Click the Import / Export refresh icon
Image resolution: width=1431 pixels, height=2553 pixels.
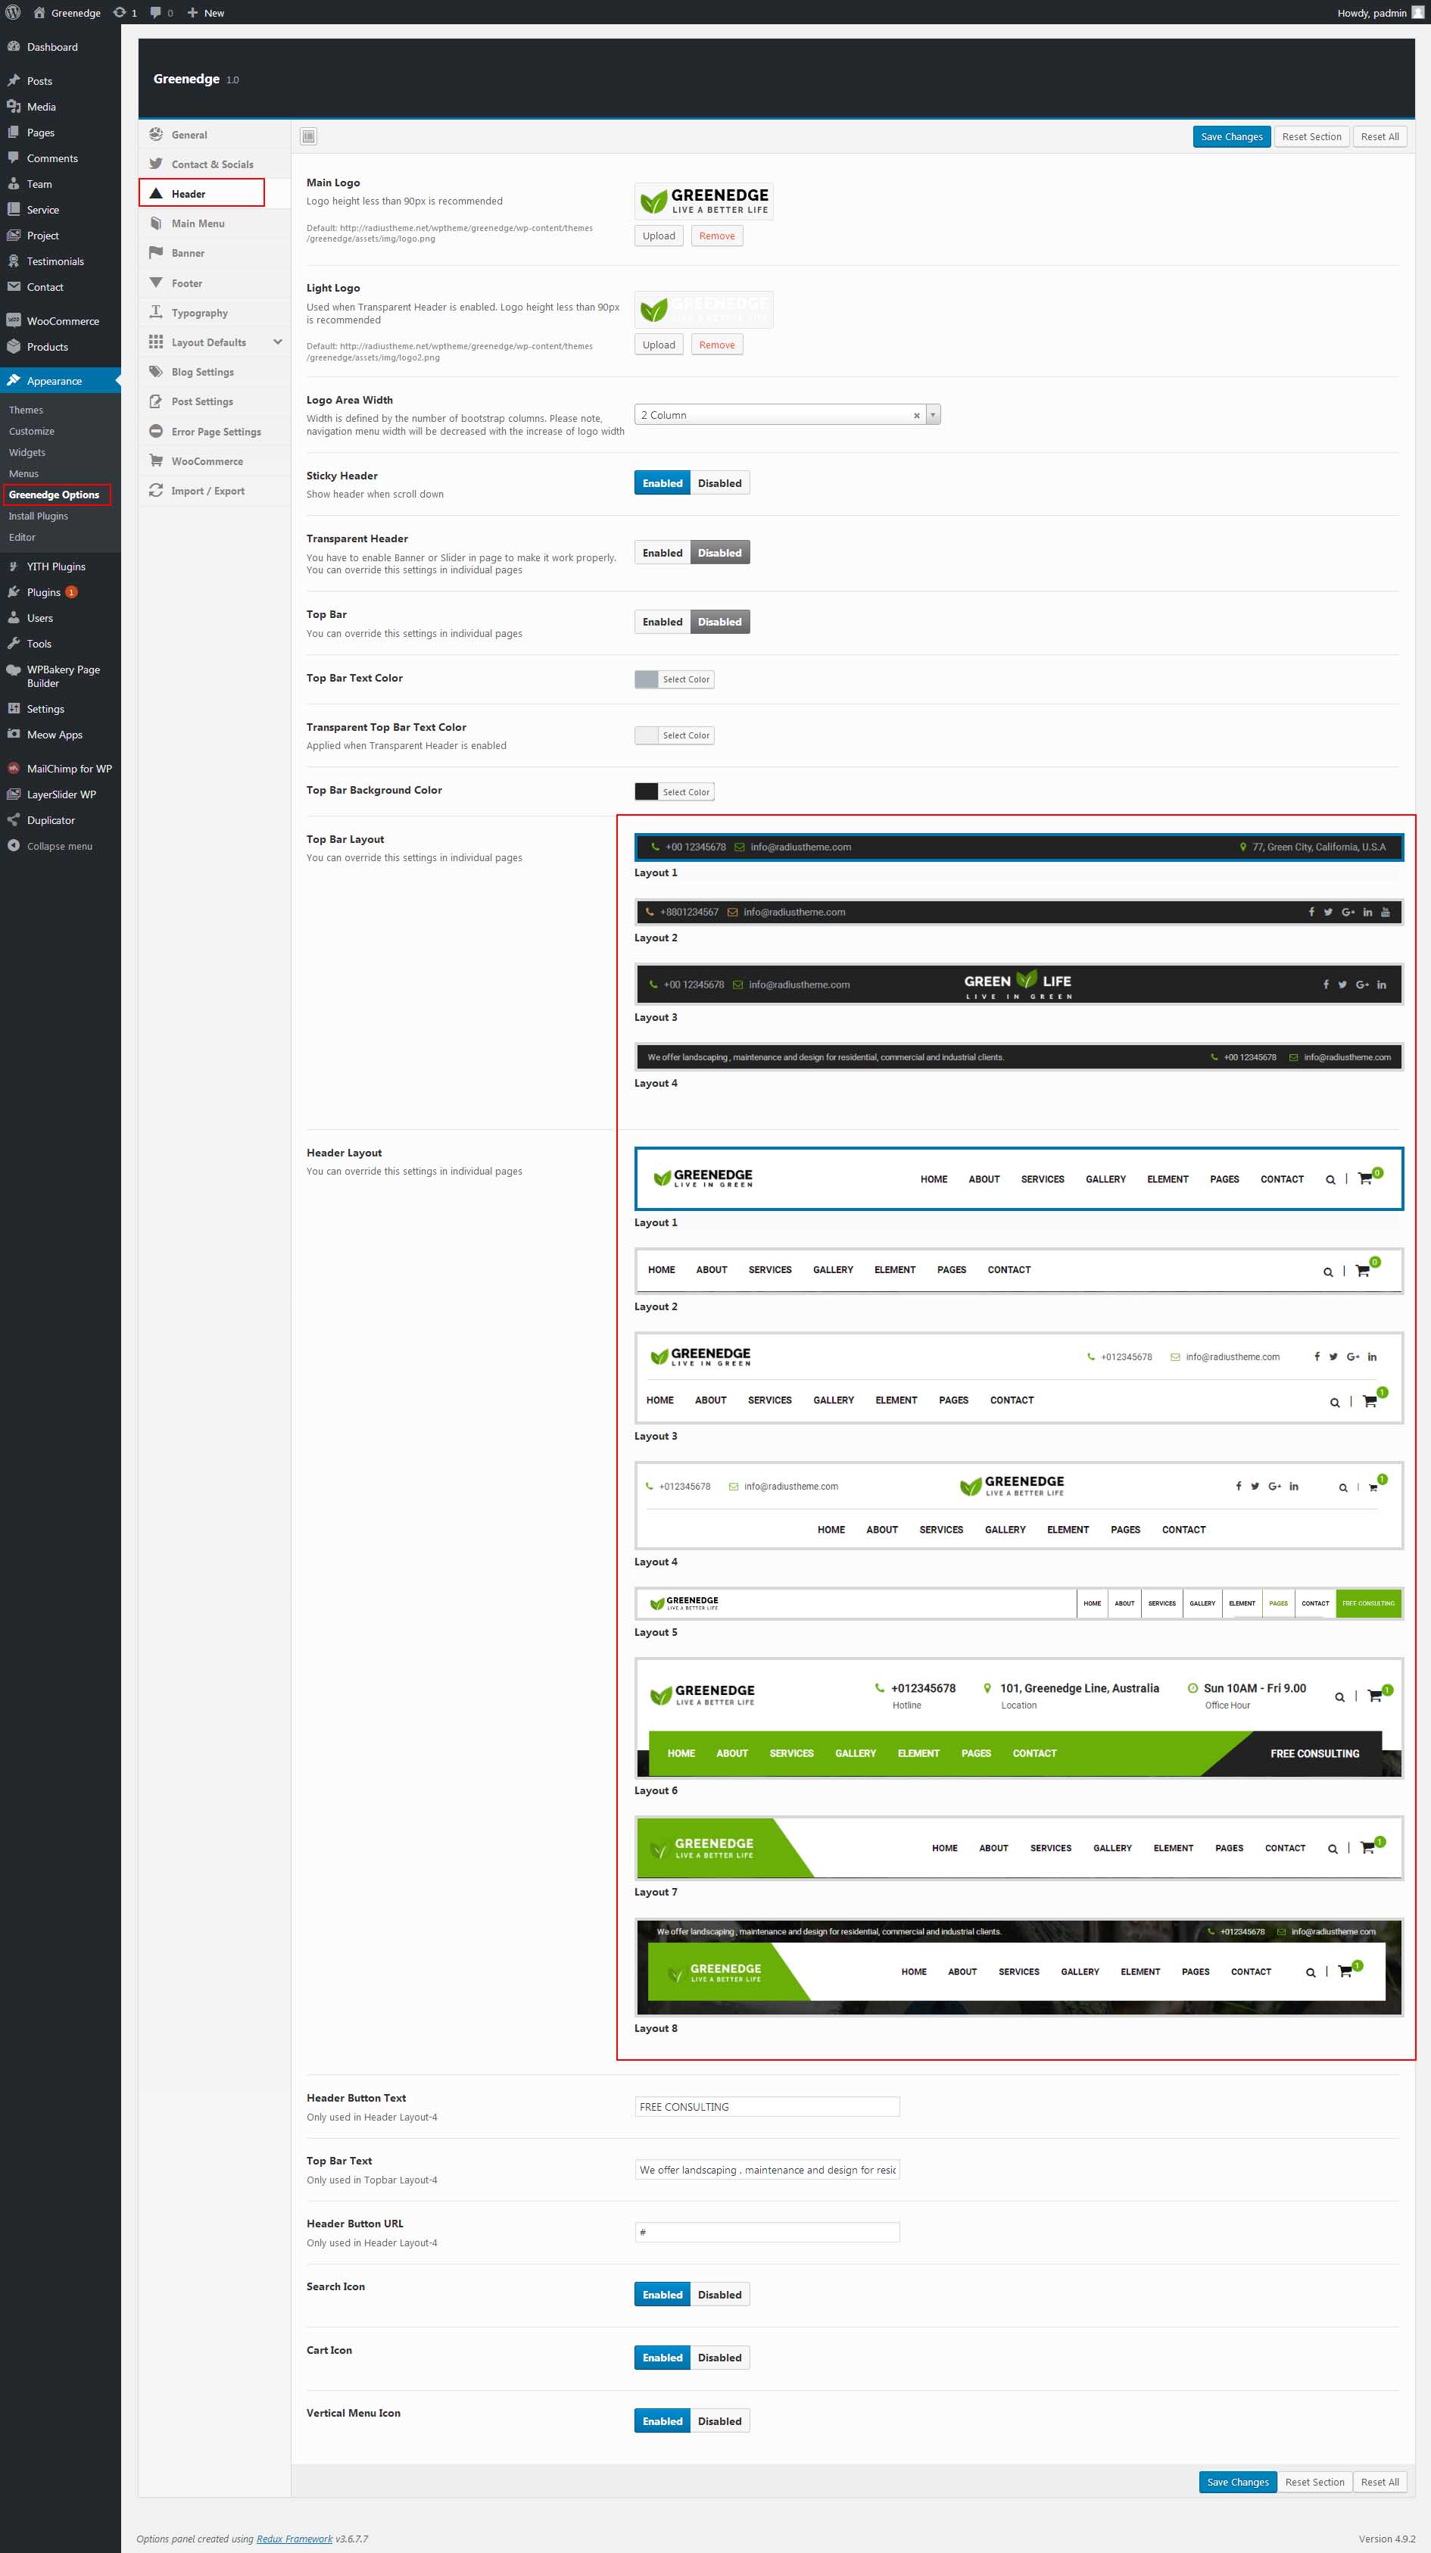pyautogui.click(x=155, y=491)
